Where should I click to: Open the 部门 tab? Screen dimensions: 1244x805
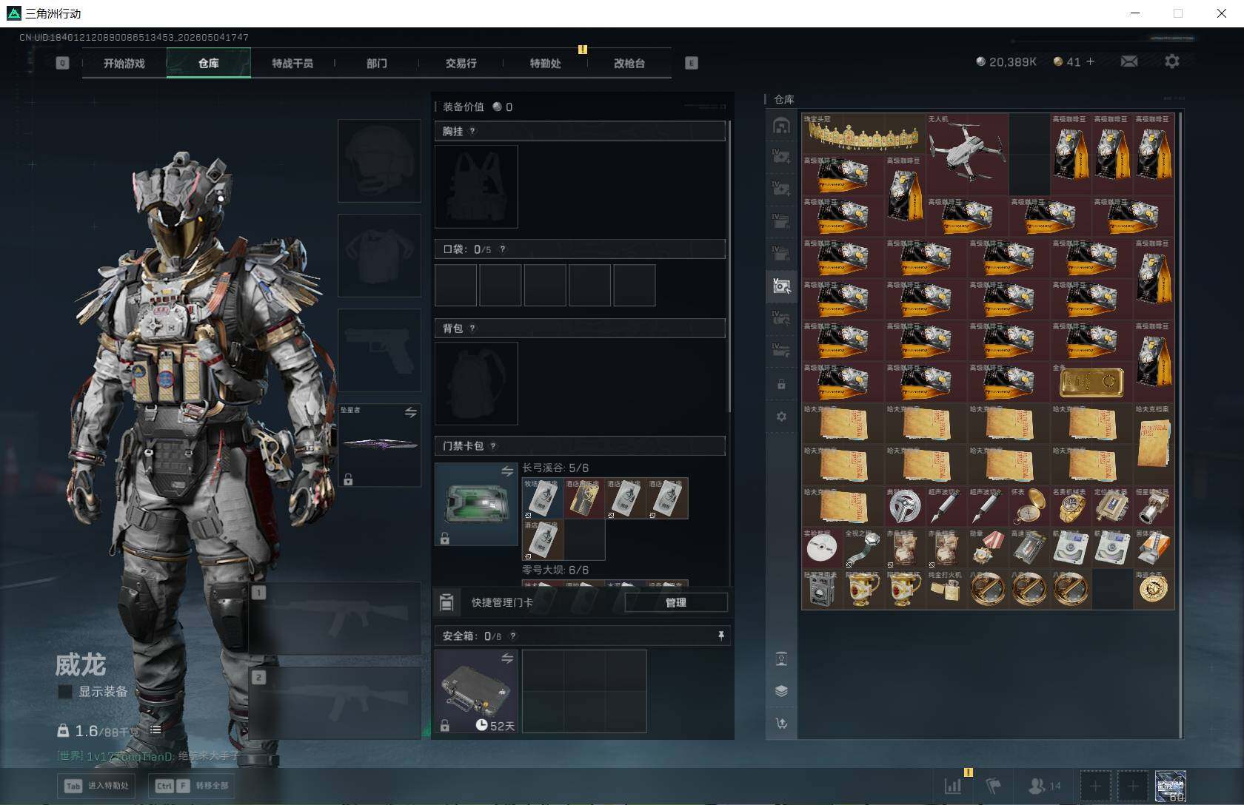[377, 63]
